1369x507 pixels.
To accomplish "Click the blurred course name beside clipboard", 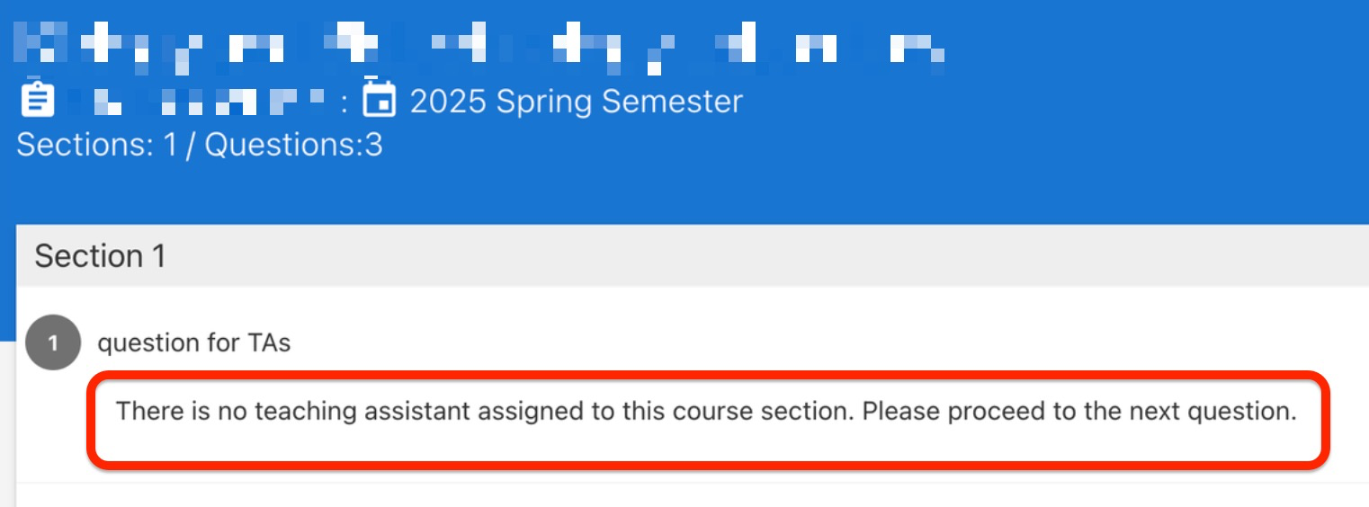I will [196, 102].
